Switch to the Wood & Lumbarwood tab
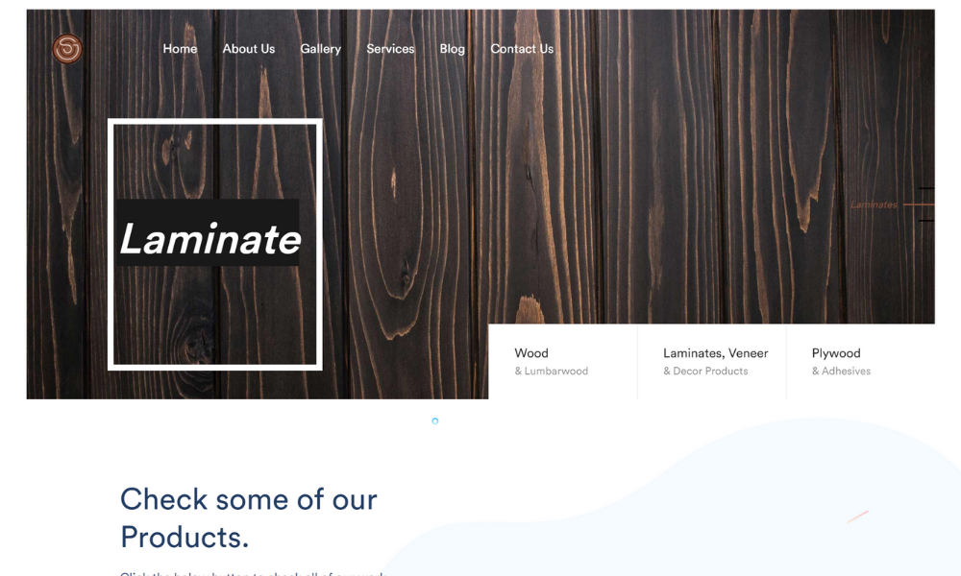Image resolution: width=961 pixels, height=576 pixels. (x=562, y=362)
